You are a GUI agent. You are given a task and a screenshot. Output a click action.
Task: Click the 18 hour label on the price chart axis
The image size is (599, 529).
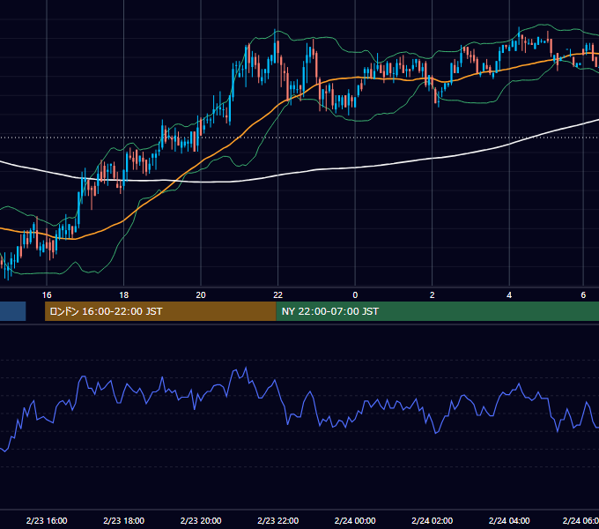point(124,295)
